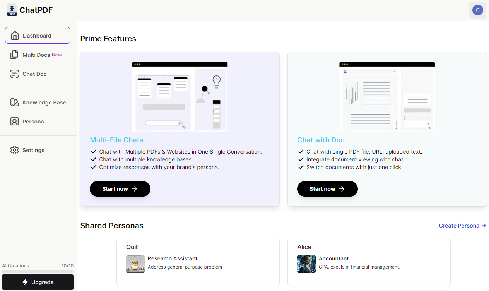Viewport: 489px width, 291px height.
Task: Select the Quill persona card title
Action: tap(132, 247)
